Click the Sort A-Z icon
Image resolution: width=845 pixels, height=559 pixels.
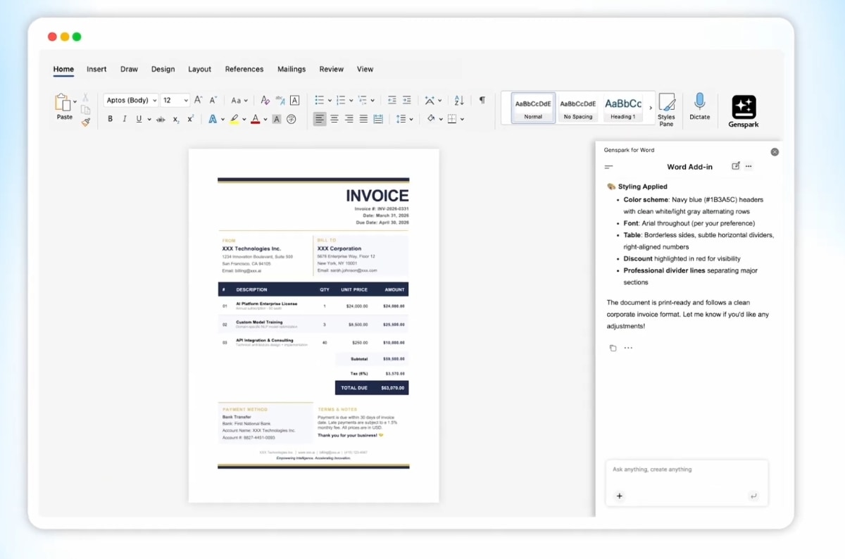coord(459,100)
